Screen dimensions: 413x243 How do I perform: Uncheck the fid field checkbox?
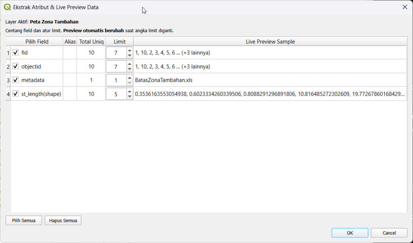pyautogui.click(x=16, y=52)
